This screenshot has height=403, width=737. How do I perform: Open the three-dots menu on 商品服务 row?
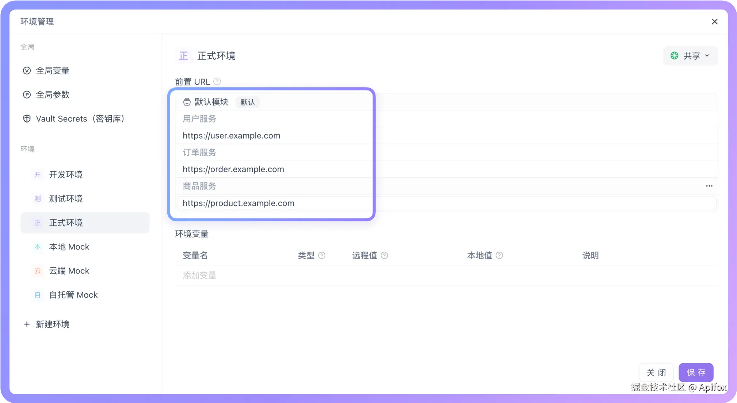pyautogui.click(x=709, y=186)
